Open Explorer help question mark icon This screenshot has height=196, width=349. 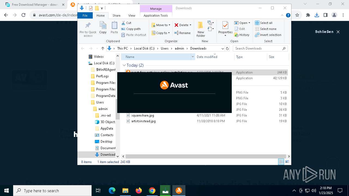[288, 15]
